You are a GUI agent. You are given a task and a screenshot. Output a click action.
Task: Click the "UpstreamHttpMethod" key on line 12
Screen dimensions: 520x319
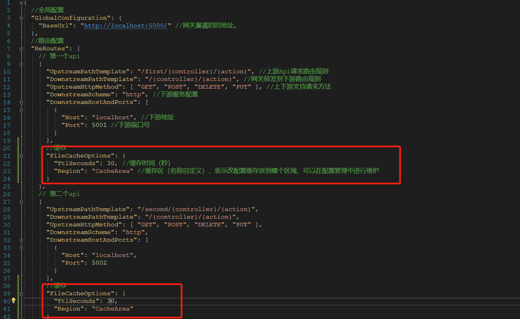click(x=84, y=87)
